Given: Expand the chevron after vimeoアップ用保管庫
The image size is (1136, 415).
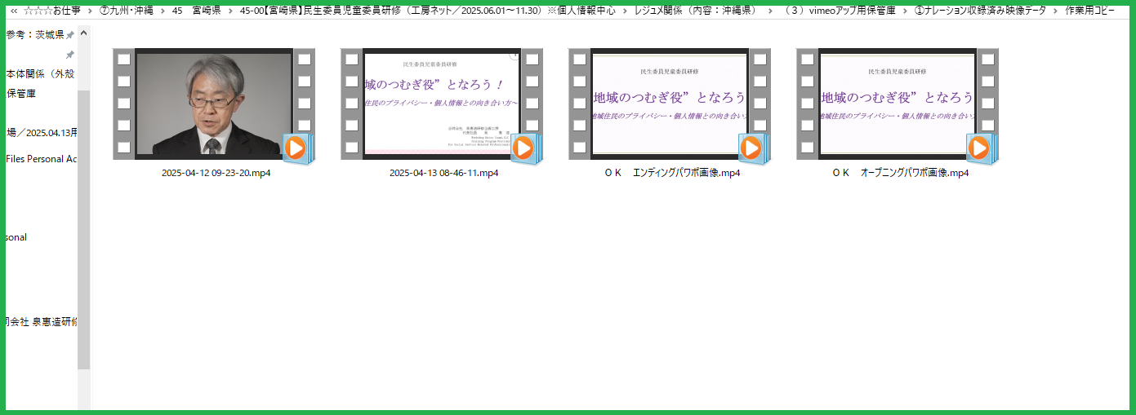Looking at the screenshot, I should point(904,10).
